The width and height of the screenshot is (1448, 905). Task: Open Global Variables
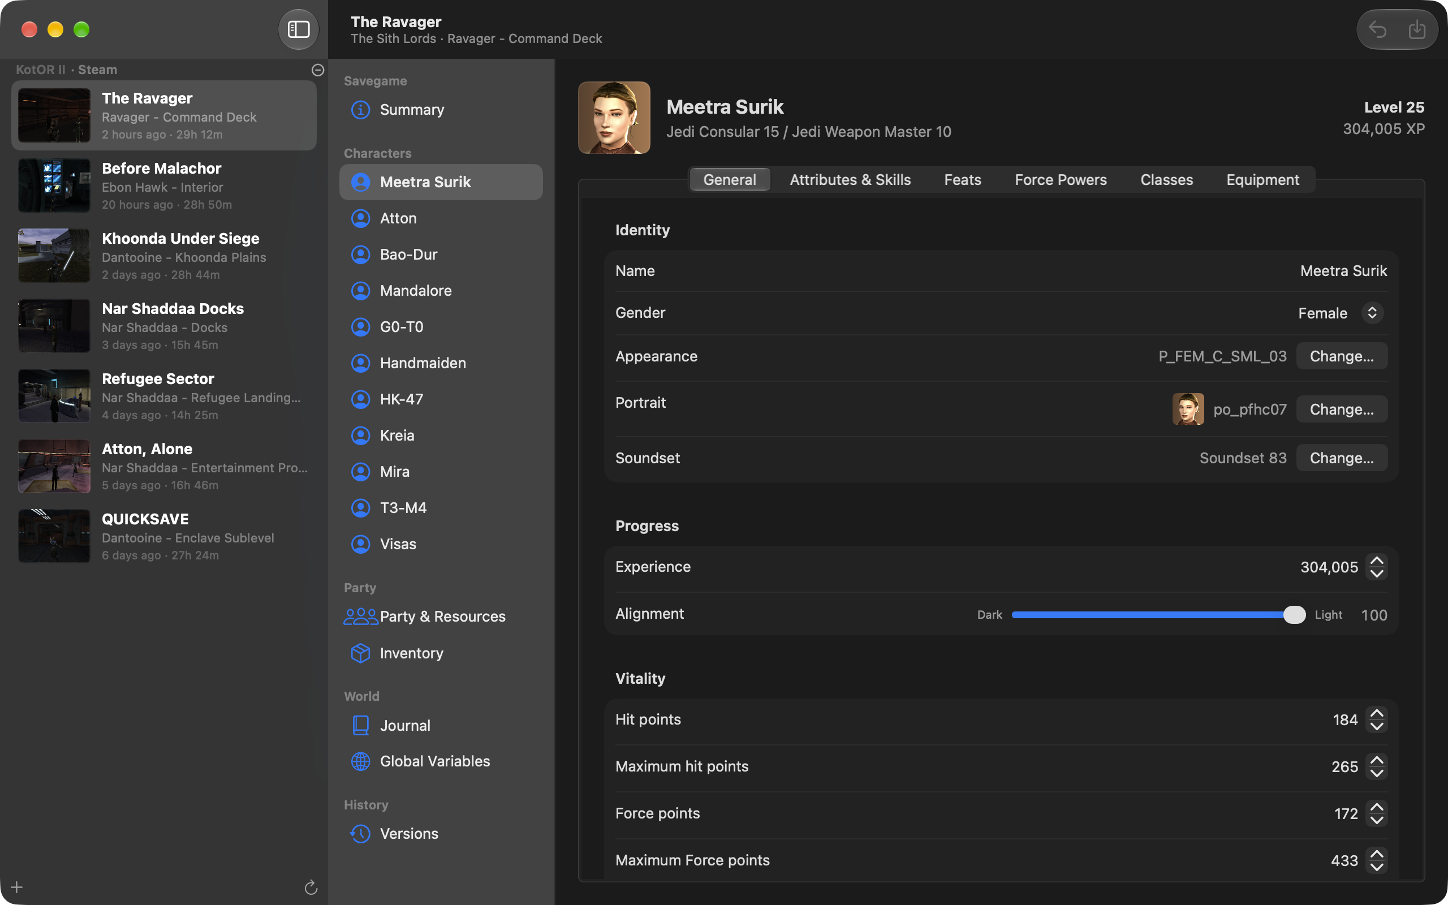(441, 761)
